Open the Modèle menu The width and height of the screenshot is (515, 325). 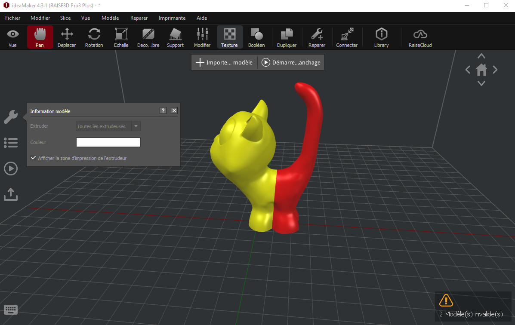click(110, 18)
